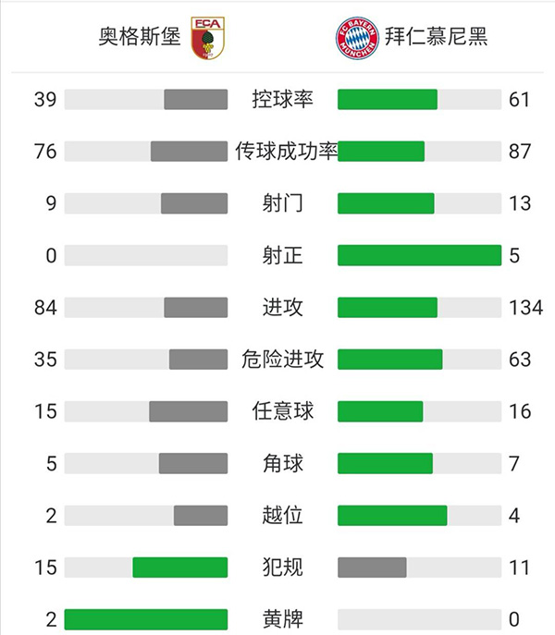Click the 危险进攻 stat label

tap(282, 360)
